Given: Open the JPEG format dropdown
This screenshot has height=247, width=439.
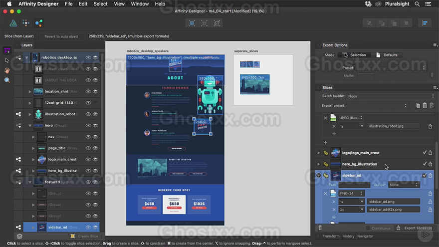Looking at the screenshot, I should click(351, 118).
